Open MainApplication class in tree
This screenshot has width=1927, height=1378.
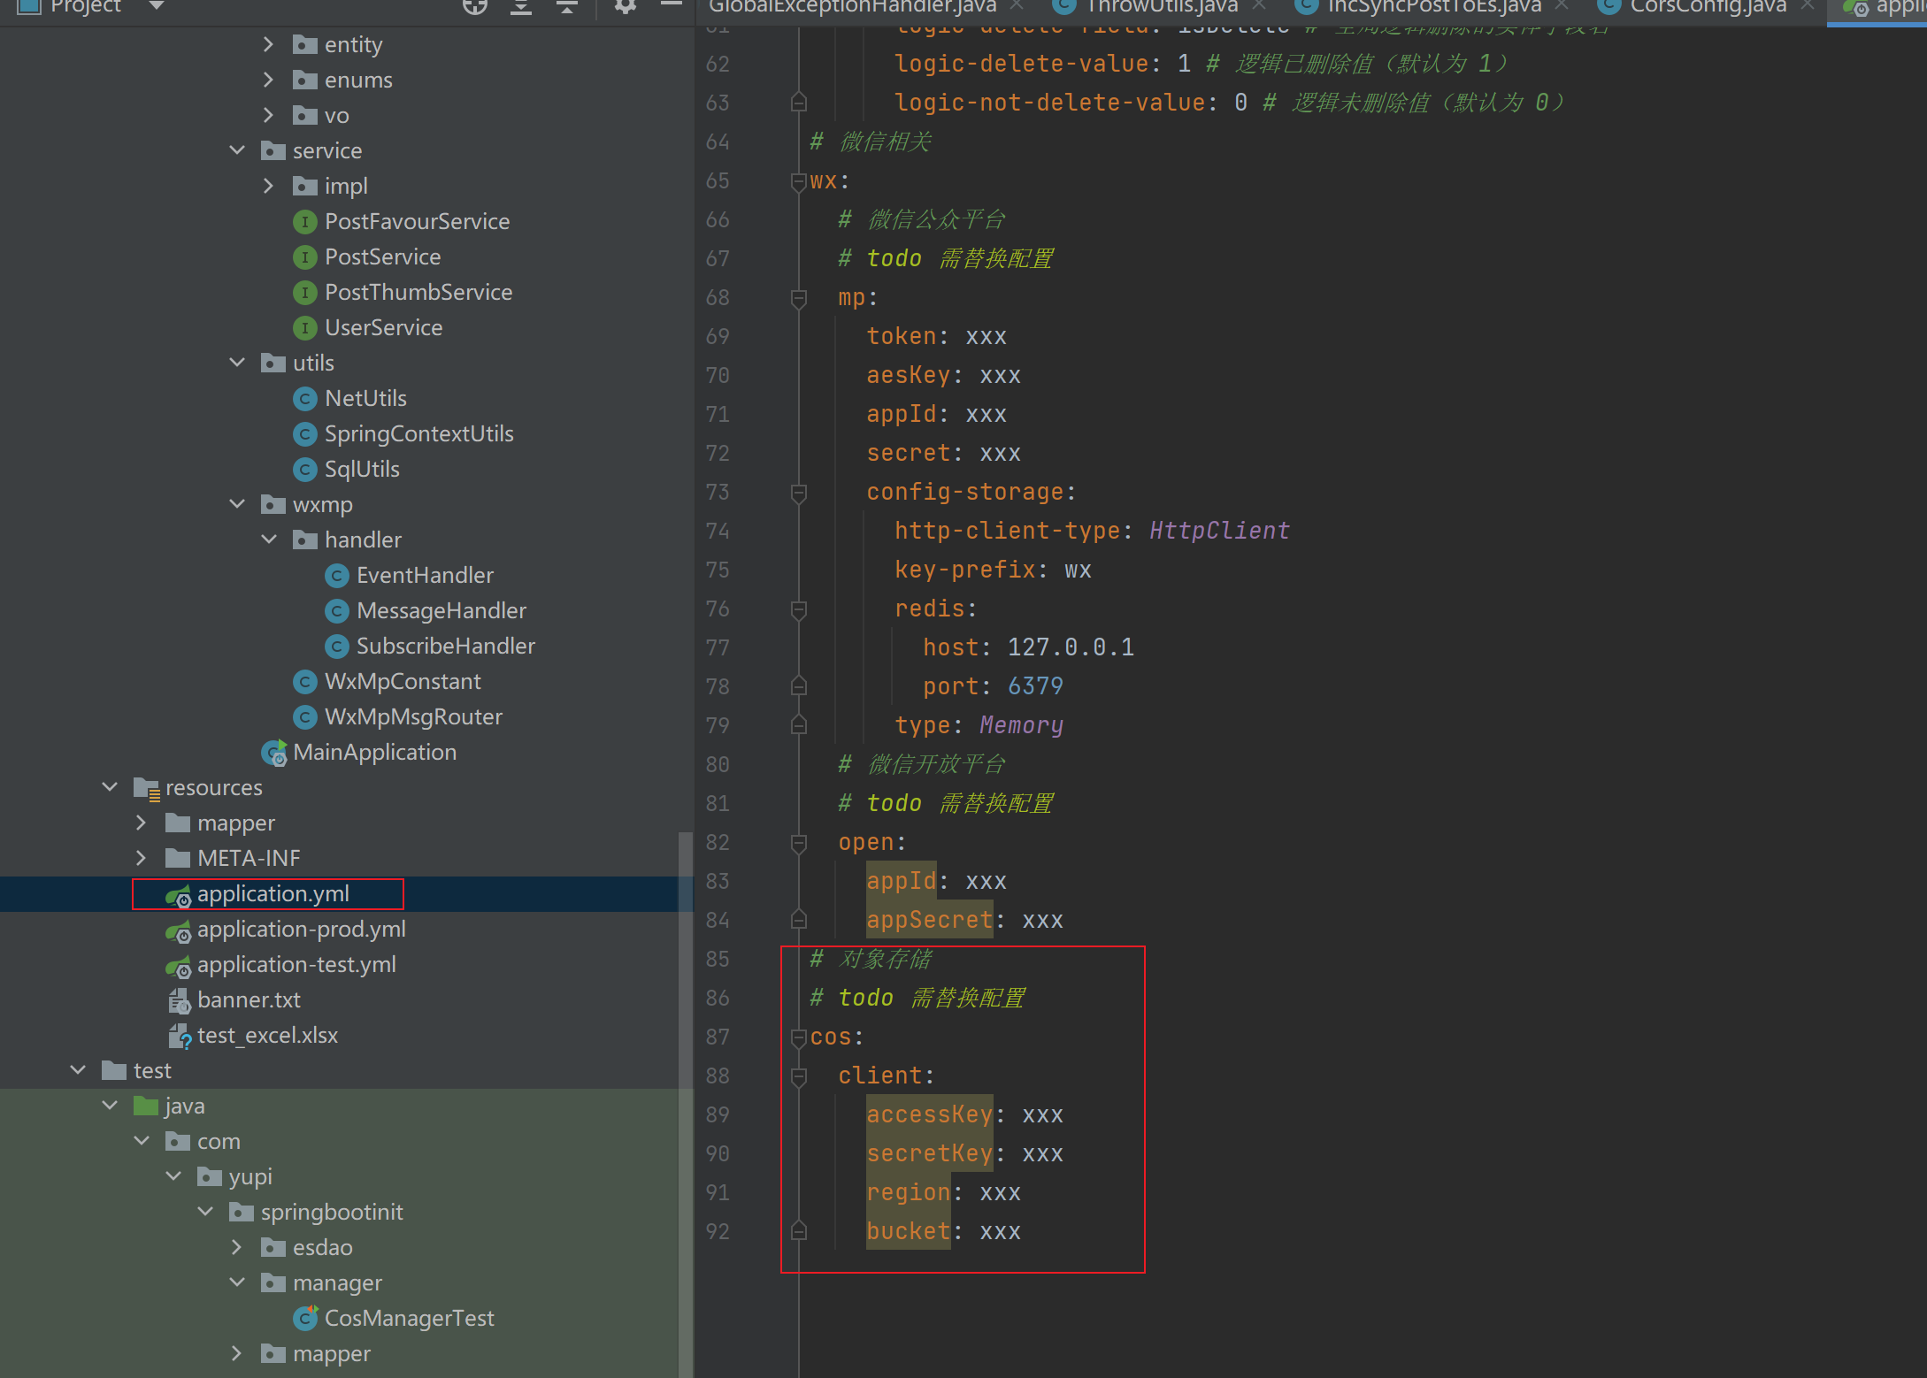point(374,753)
